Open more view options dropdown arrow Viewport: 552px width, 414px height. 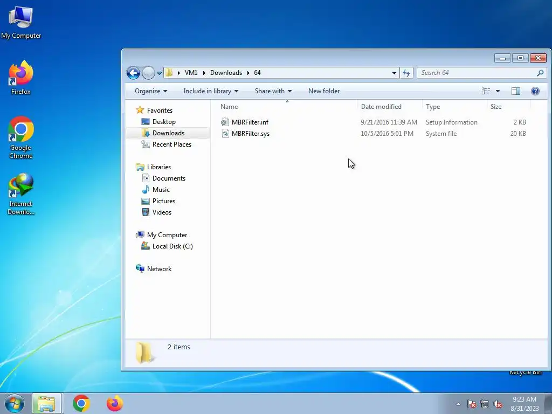tap(498, 91)
